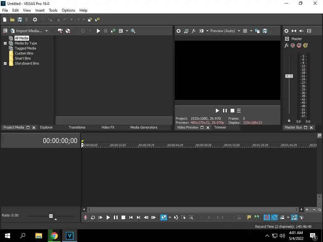The height and width of the screenshot is (242, 323).
Task: Toggle split screen view in preview
Action: (x=201, y=31)
